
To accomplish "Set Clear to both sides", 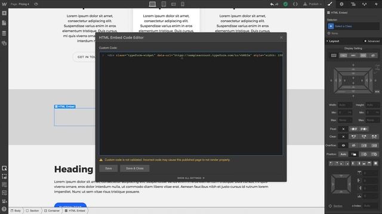I will [374, 137].
